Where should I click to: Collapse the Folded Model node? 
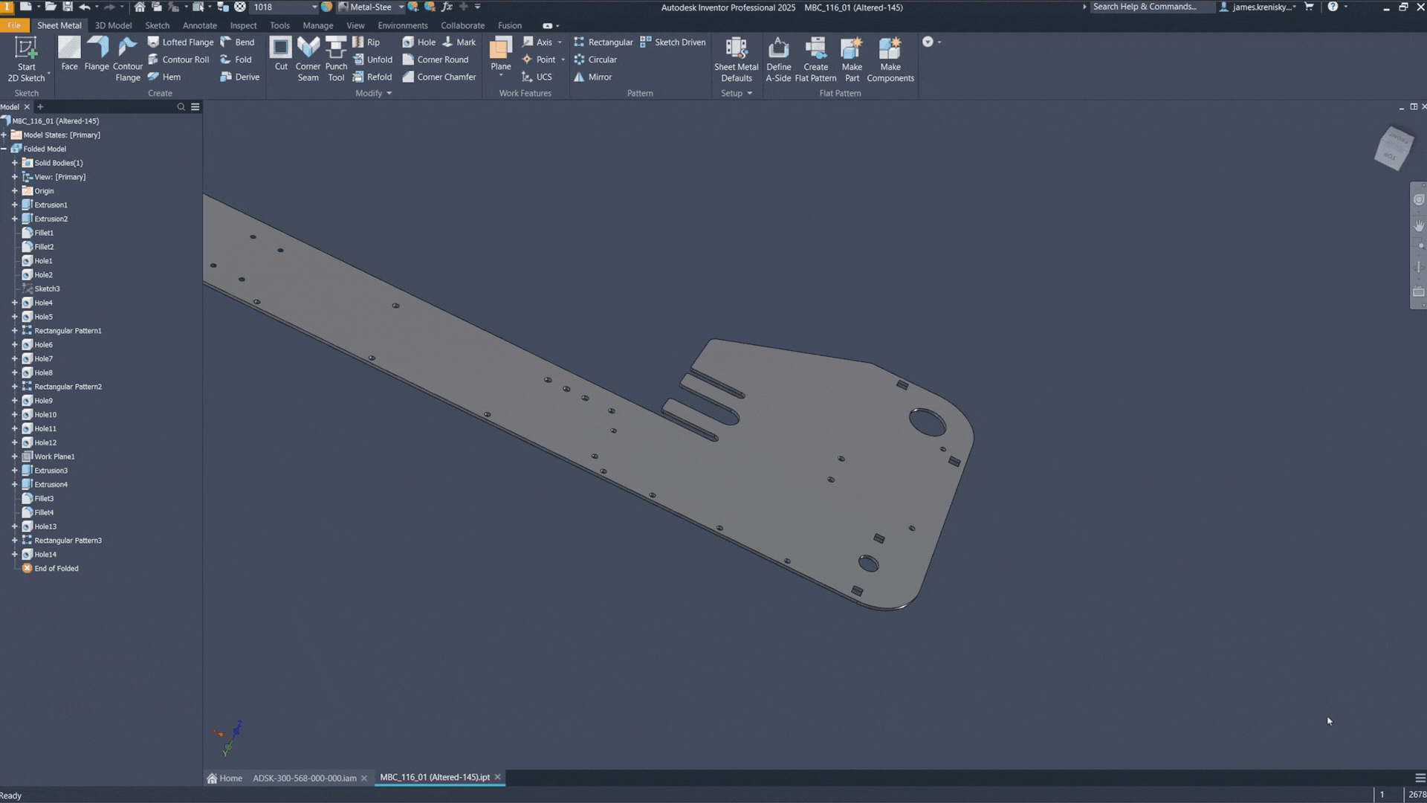tap(4, 149)
